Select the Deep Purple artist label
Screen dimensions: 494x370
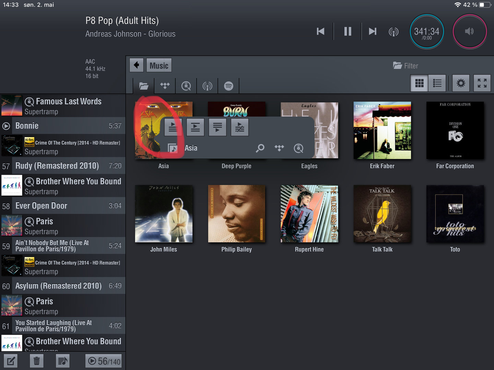pyautogui.click(x=236, y=166)
